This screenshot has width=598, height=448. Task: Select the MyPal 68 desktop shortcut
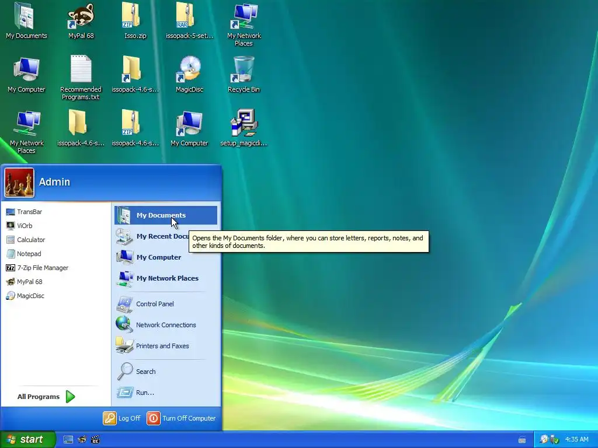[81, 21]
